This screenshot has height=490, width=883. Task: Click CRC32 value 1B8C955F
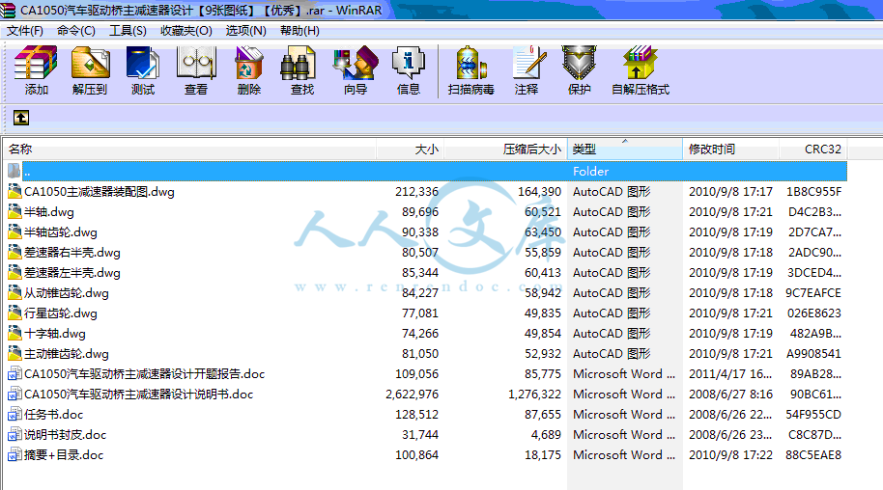pos(813,192)
